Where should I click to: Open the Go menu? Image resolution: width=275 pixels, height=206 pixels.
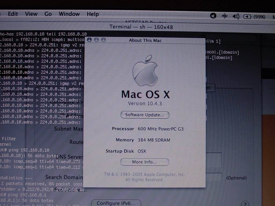click(x=48, y=14)
